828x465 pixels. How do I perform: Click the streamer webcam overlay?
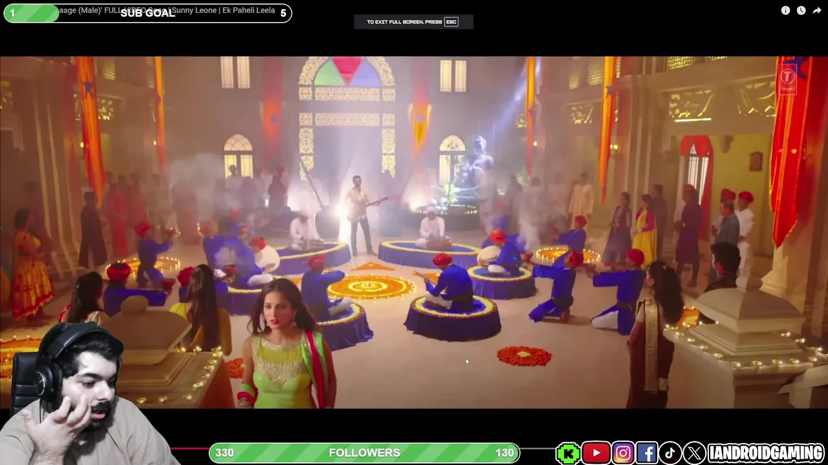tap(84, 394)
